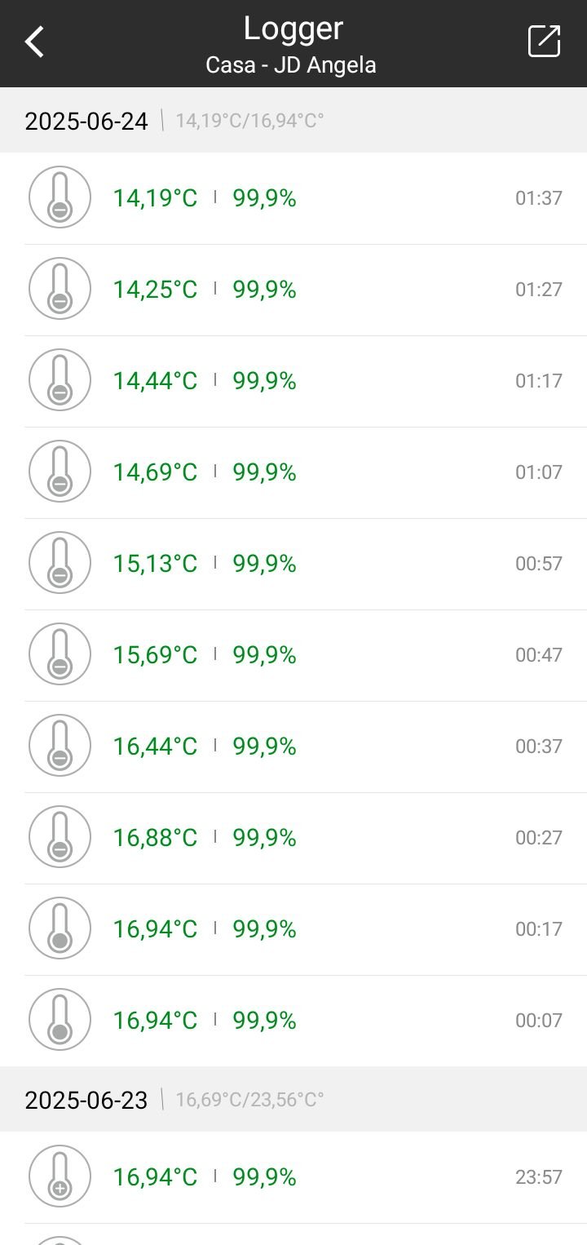Tap the Logger title text

pos(293,29)
